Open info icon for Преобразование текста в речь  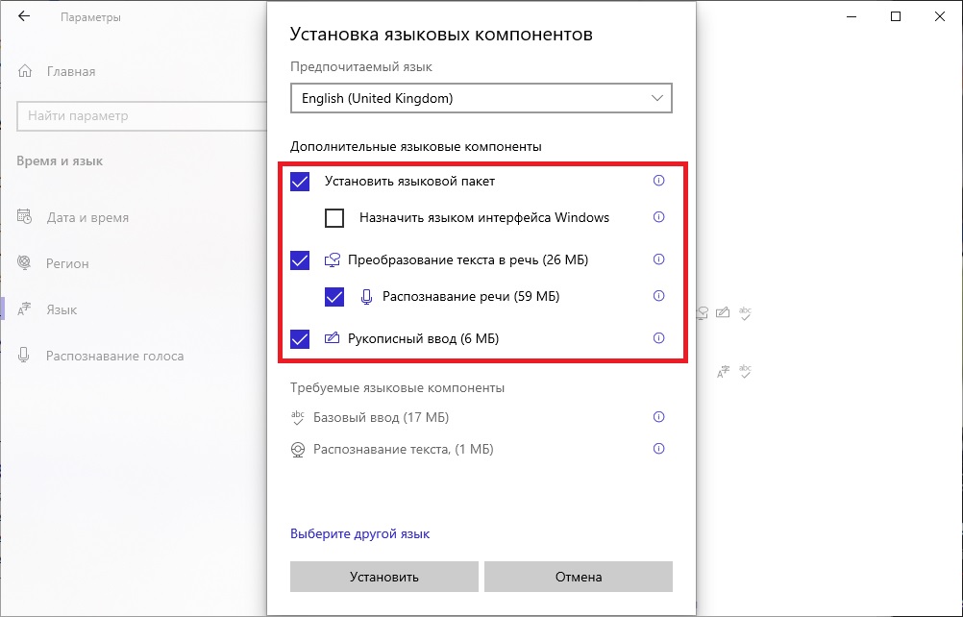click(658, 259)
